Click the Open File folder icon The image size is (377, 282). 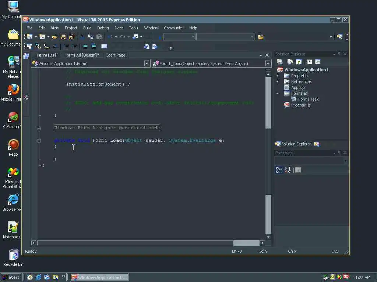[55, 37]
